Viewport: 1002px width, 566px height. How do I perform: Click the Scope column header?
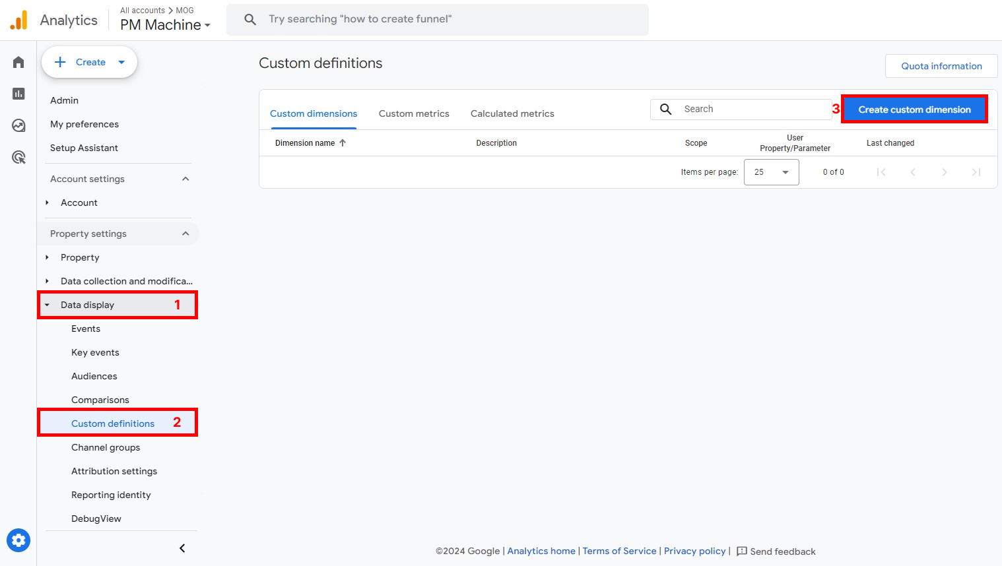coord(696,143)
